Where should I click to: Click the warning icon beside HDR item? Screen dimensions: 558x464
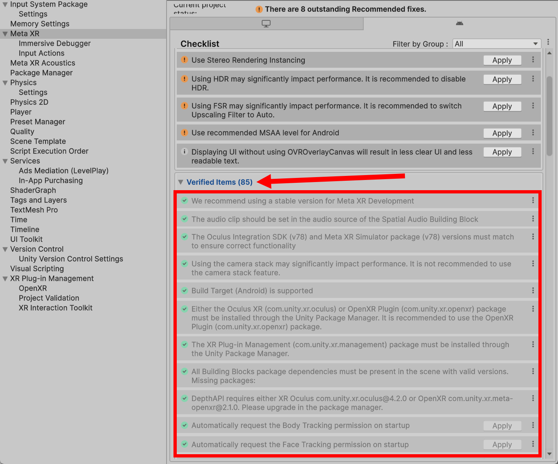pos(185,79)
